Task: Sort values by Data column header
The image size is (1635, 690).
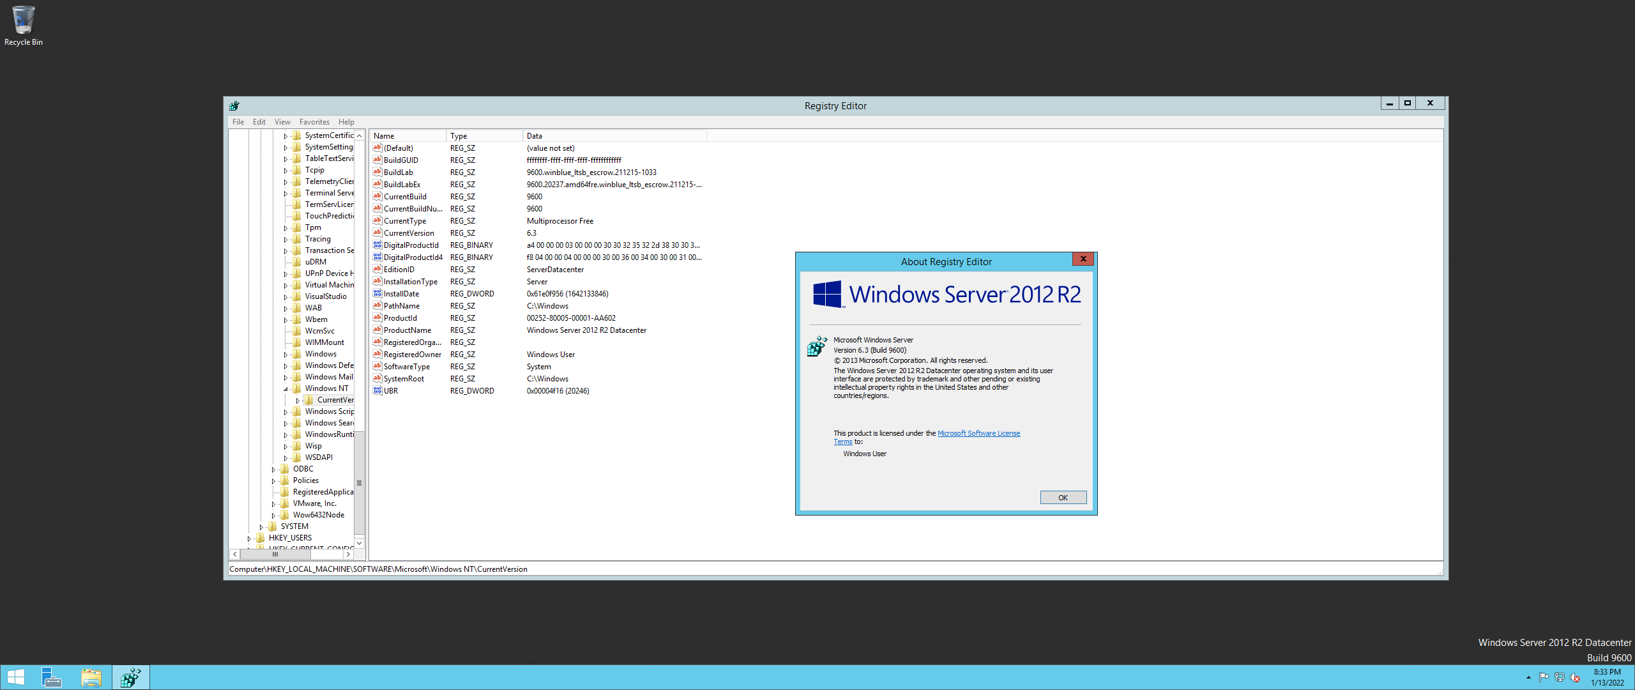Action: tap(614, 136)
